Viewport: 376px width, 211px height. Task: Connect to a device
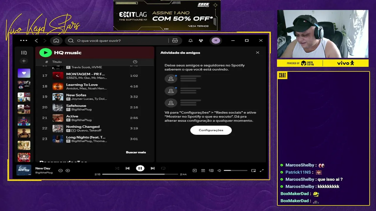211,171
